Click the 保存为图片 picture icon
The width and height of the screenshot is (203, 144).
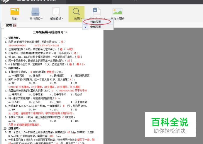117,11
